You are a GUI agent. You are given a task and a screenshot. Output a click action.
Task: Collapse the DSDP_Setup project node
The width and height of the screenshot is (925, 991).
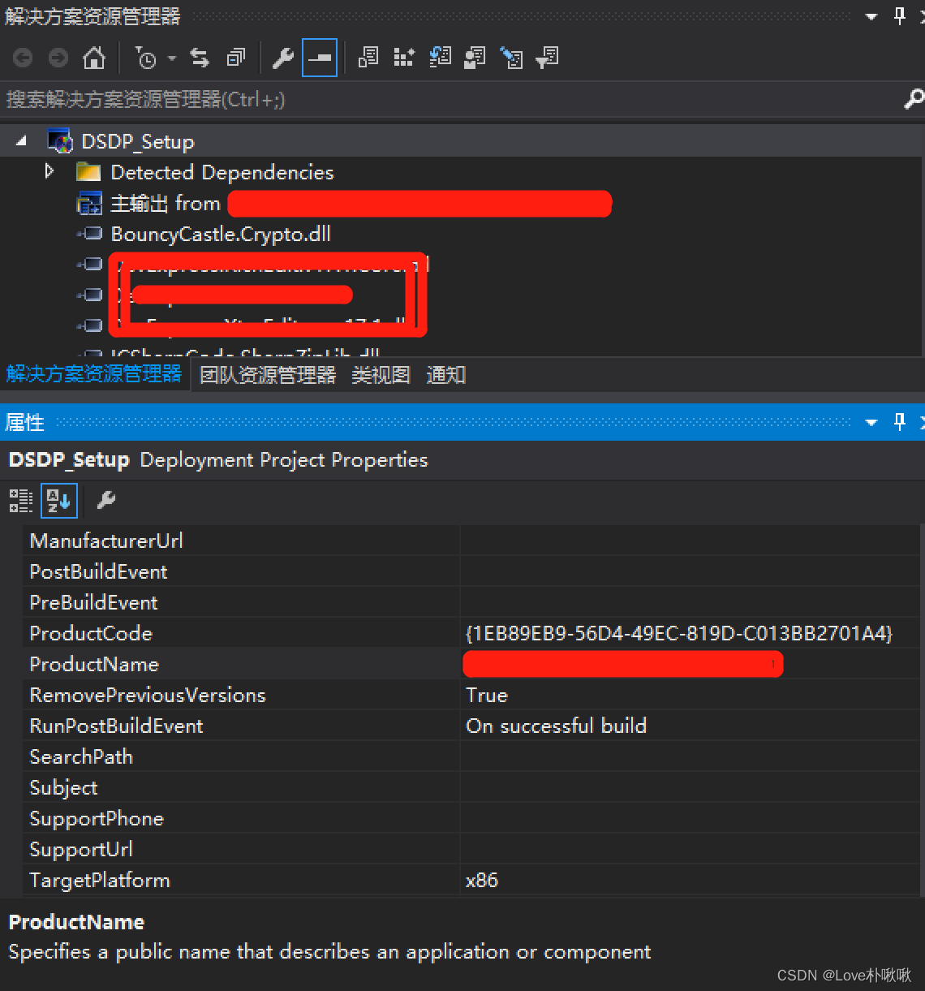pos(22,141)
